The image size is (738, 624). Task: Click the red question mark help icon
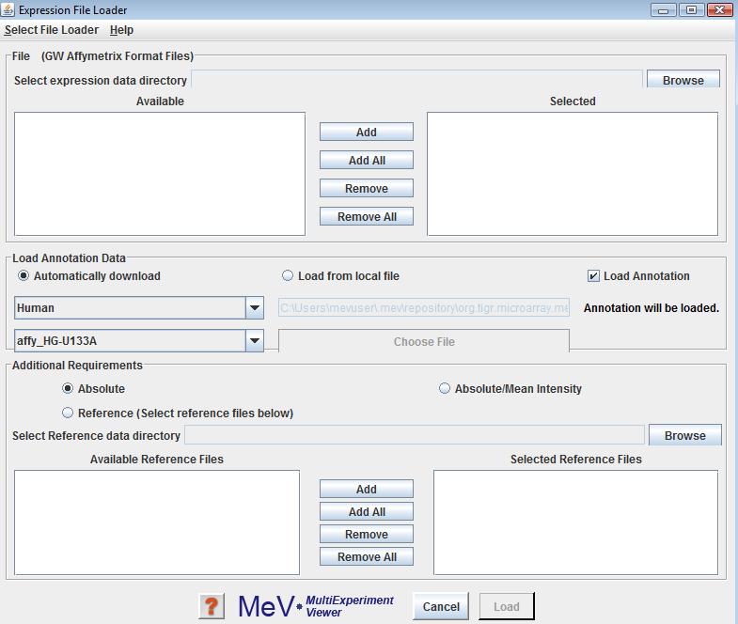[212, 606]
